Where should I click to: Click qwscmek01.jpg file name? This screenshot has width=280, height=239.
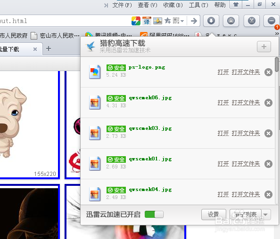pos(150,159)
